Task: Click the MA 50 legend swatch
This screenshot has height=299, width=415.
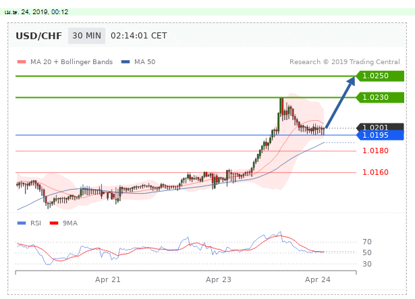Action: coord(126,62)
